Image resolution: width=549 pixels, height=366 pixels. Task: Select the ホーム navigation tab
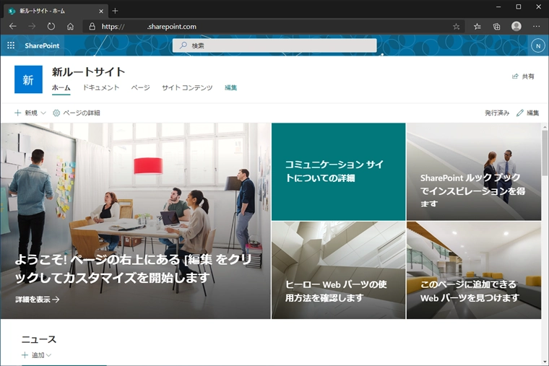pyautogui.click(x=61, y=87)
